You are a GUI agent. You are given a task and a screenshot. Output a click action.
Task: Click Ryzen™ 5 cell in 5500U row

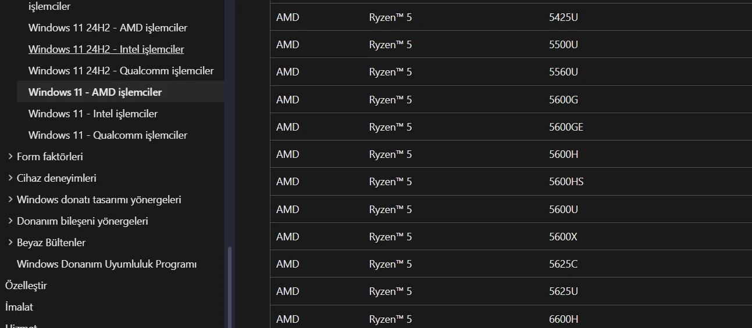390,45
